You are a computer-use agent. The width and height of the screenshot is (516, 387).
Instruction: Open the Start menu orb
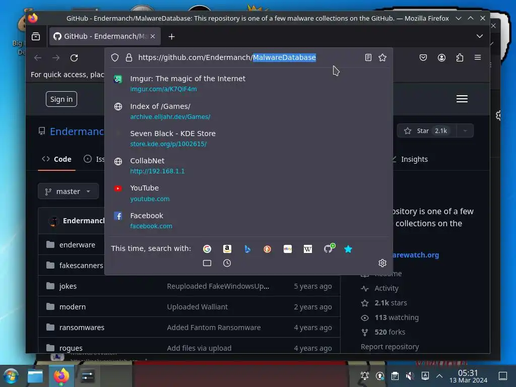(11, 376)
